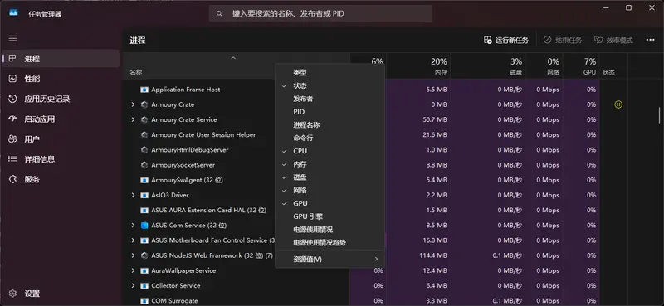This screenshot has width=664, height=306.
Task: Click the Task Manager app icon in title bar
Action: [x=13, y=12]
